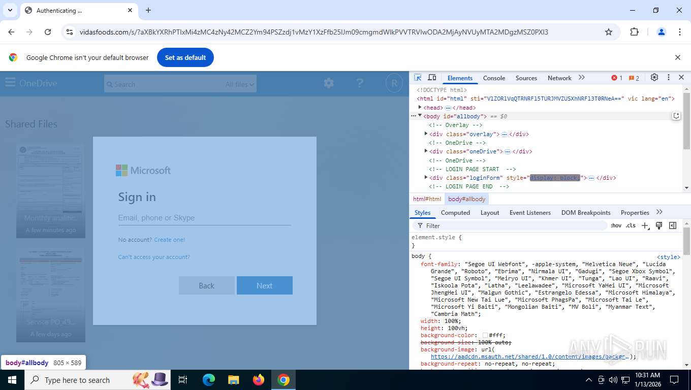
Task: Select html#html breadcrumb
Action: [x=427, y=199]
